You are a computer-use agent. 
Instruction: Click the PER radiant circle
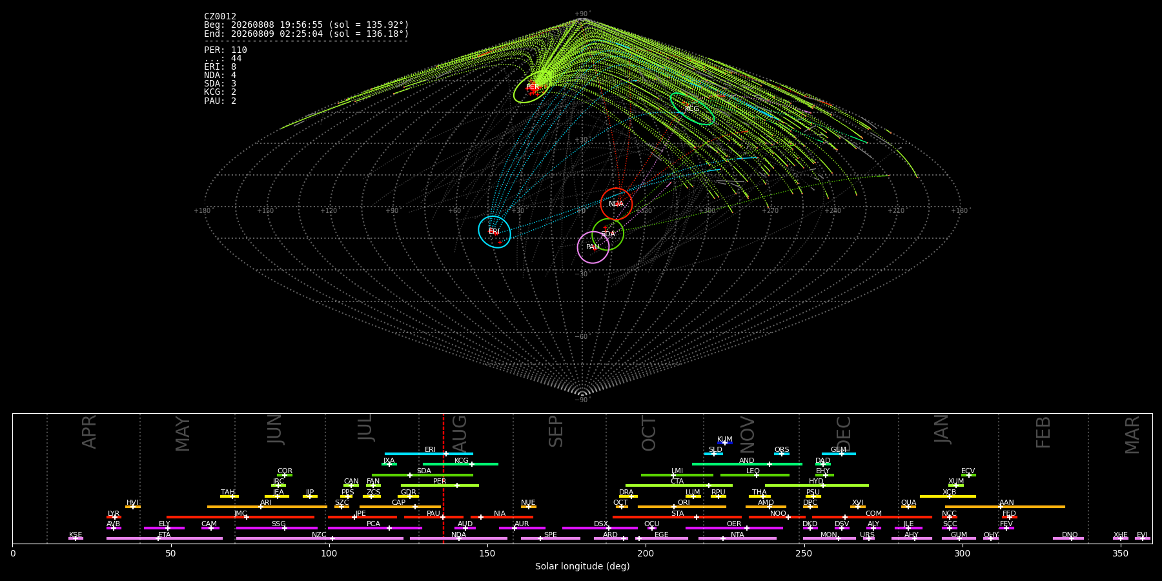(533, 87)
